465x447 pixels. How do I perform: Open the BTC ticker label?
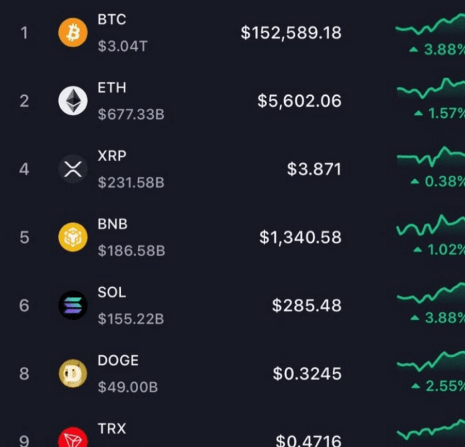112,20
